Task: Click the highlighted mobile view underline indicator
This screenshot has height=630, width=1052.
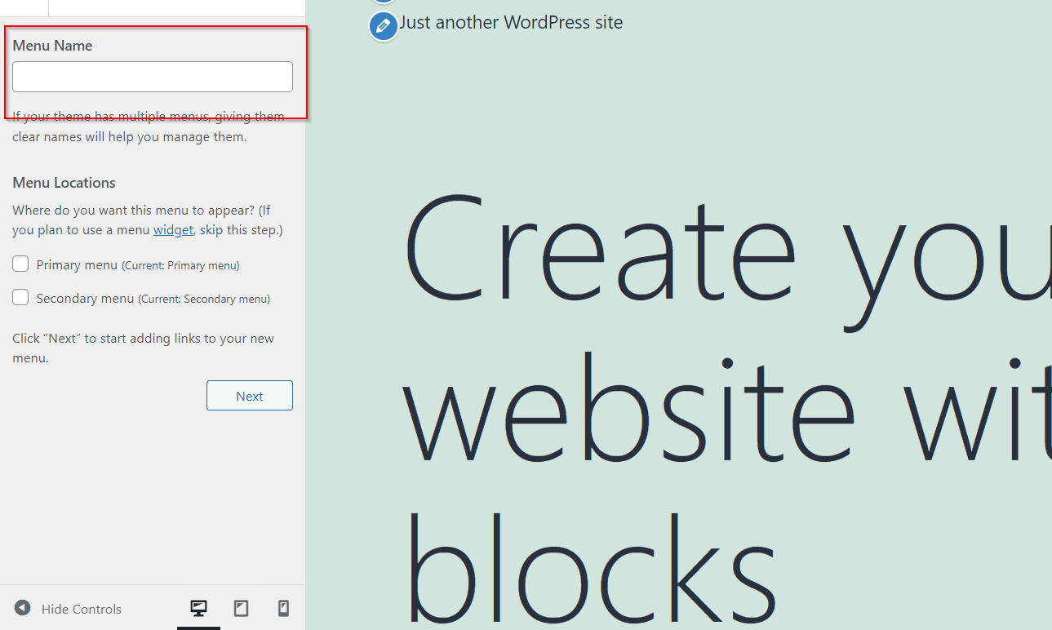Action: [x=198, y=627]
